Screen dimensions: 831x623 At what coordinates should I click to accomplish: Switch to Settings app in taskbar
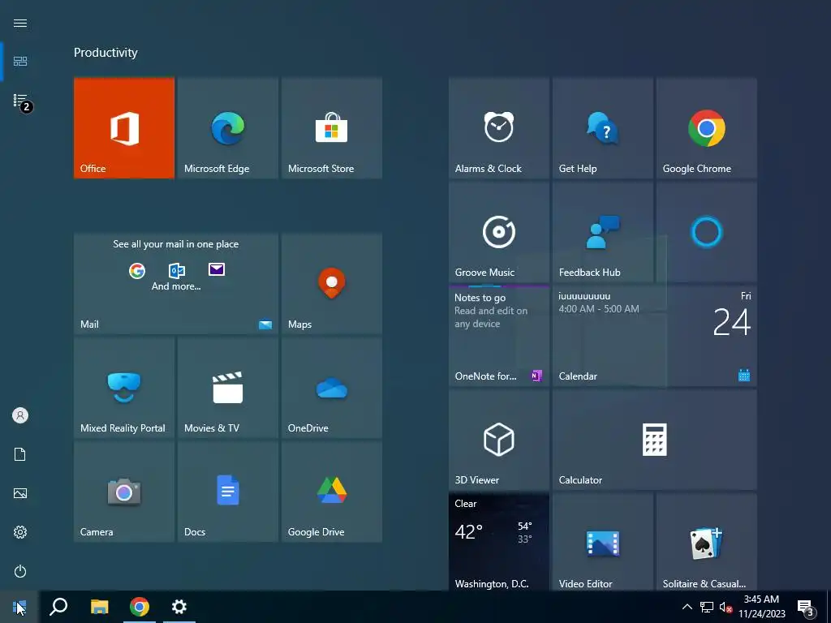click(x=179, y=607)
